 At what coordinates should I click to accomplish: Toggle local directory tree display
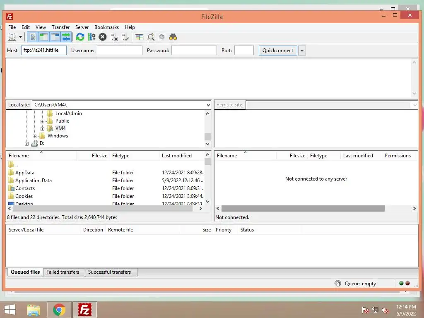(x=44, y=37)
